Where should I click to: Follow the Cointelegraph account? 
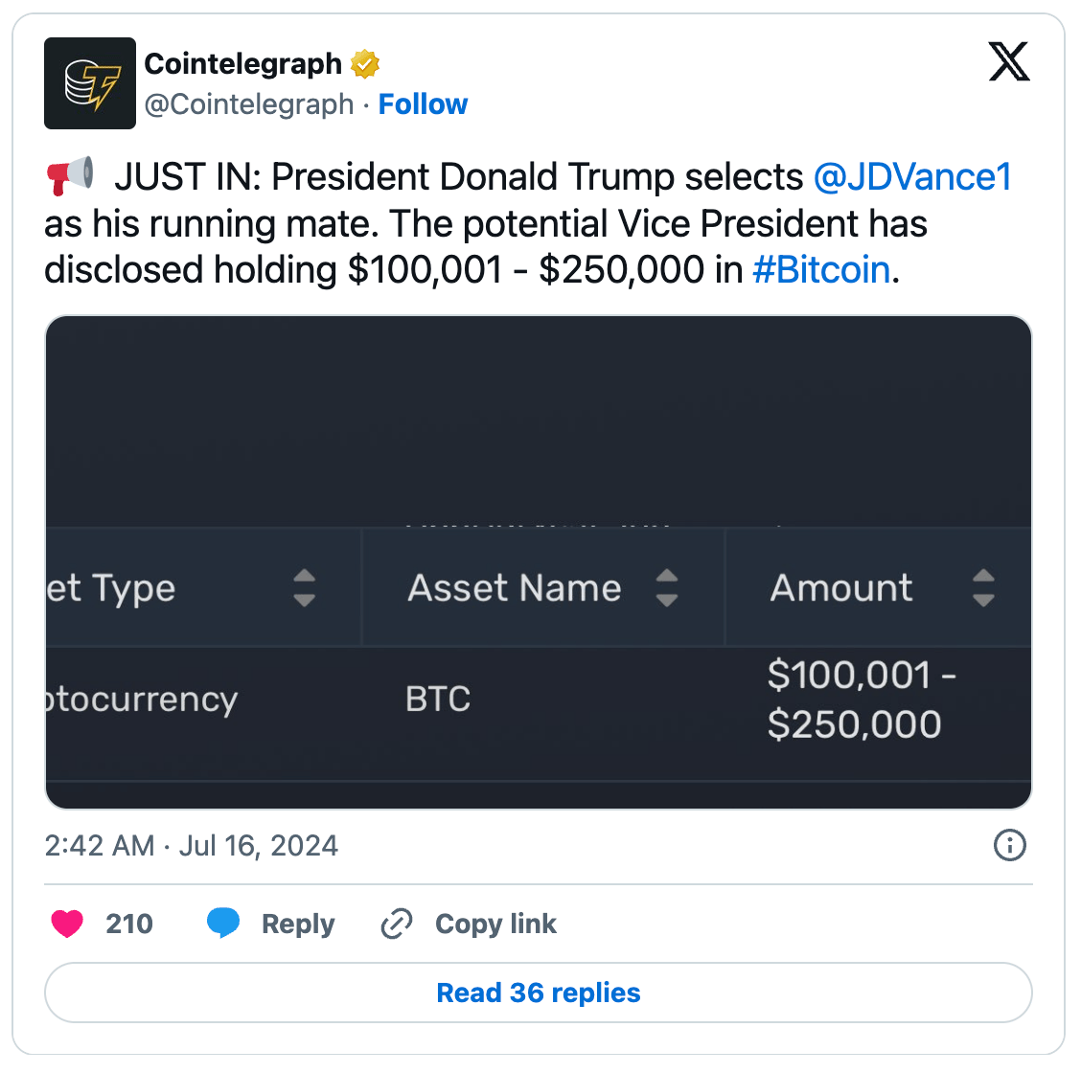(x=423, y=104)
